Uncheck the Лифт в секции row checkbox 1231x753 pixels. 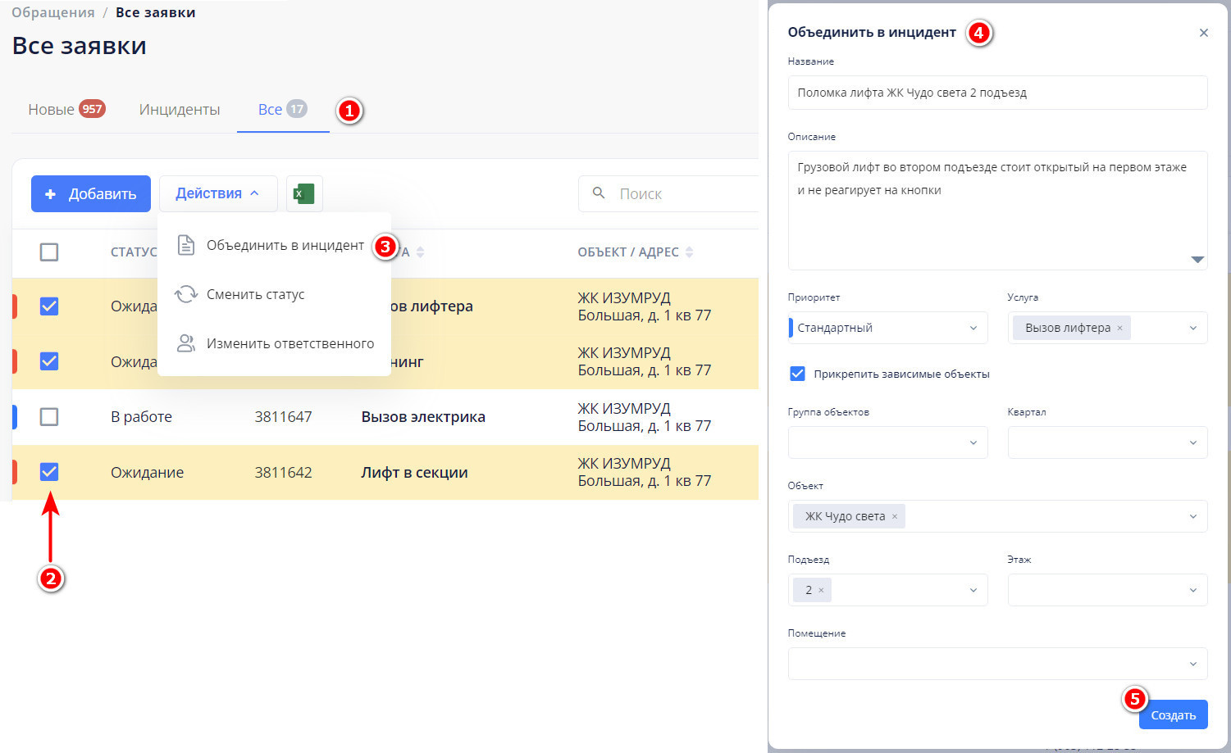pos(49,472)
